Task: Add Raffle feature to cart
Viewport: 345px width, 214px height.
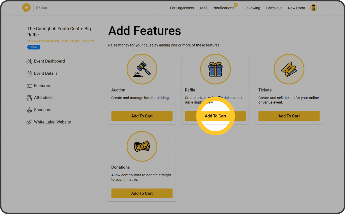Action: [x=215, y=116]
